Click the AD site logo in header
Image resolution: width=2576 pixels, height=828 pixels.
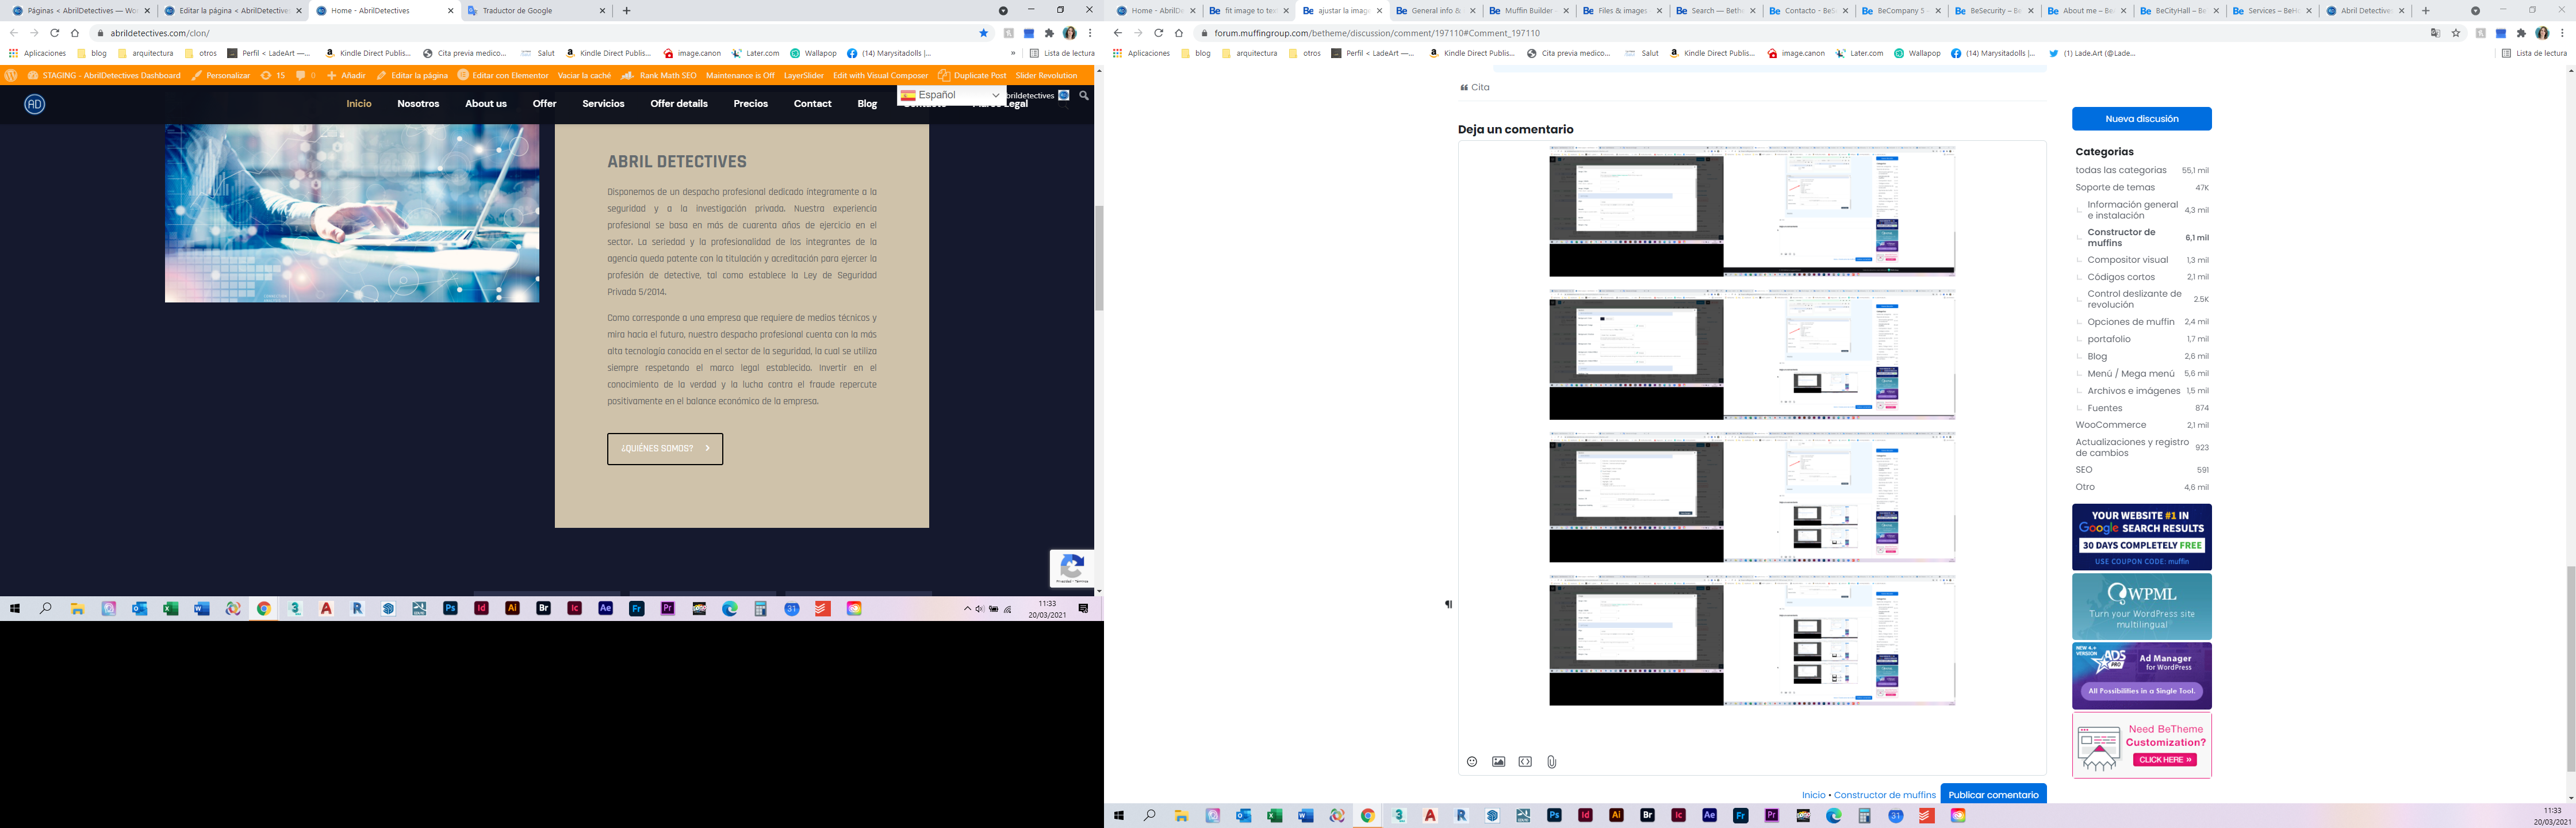tap(35, 104)
